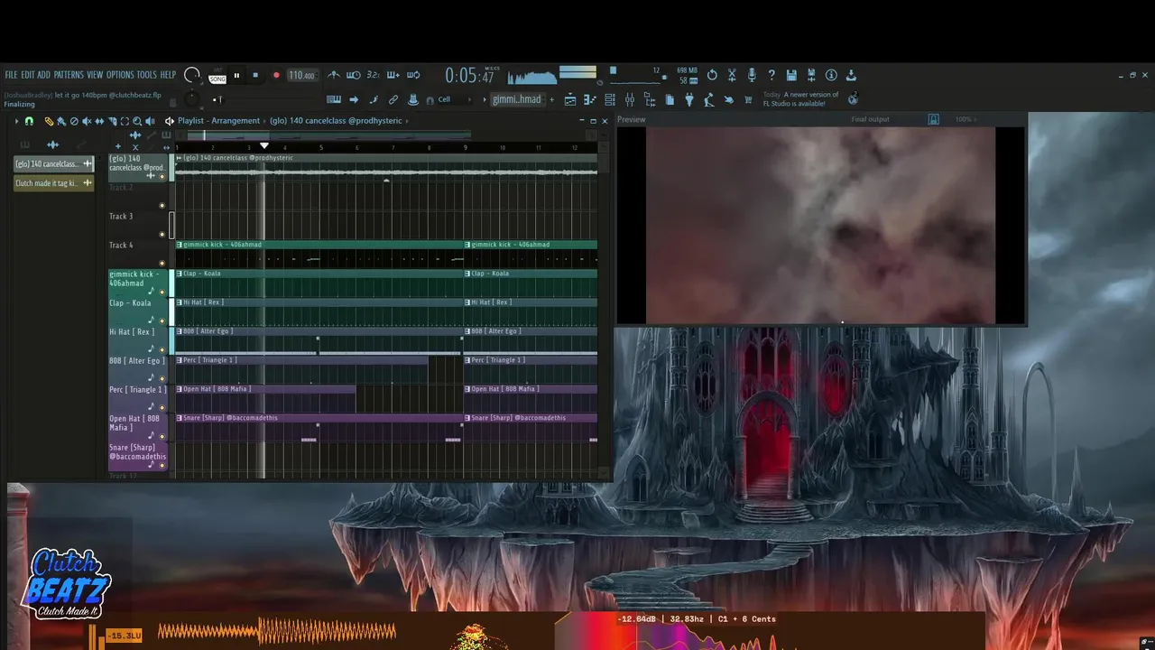Screen dimensions: 1155x650
Task: Toggle typing keyboard to piano
Action: (334, 99)
